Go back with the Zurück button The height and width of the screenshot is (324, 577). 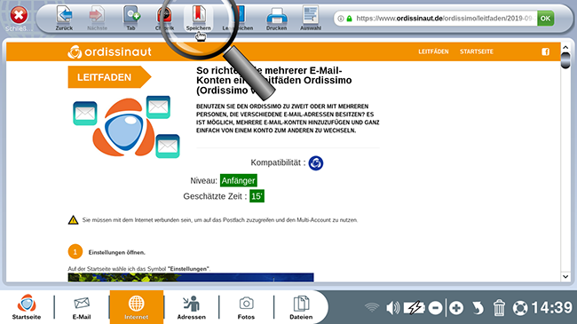coord(64,18)
